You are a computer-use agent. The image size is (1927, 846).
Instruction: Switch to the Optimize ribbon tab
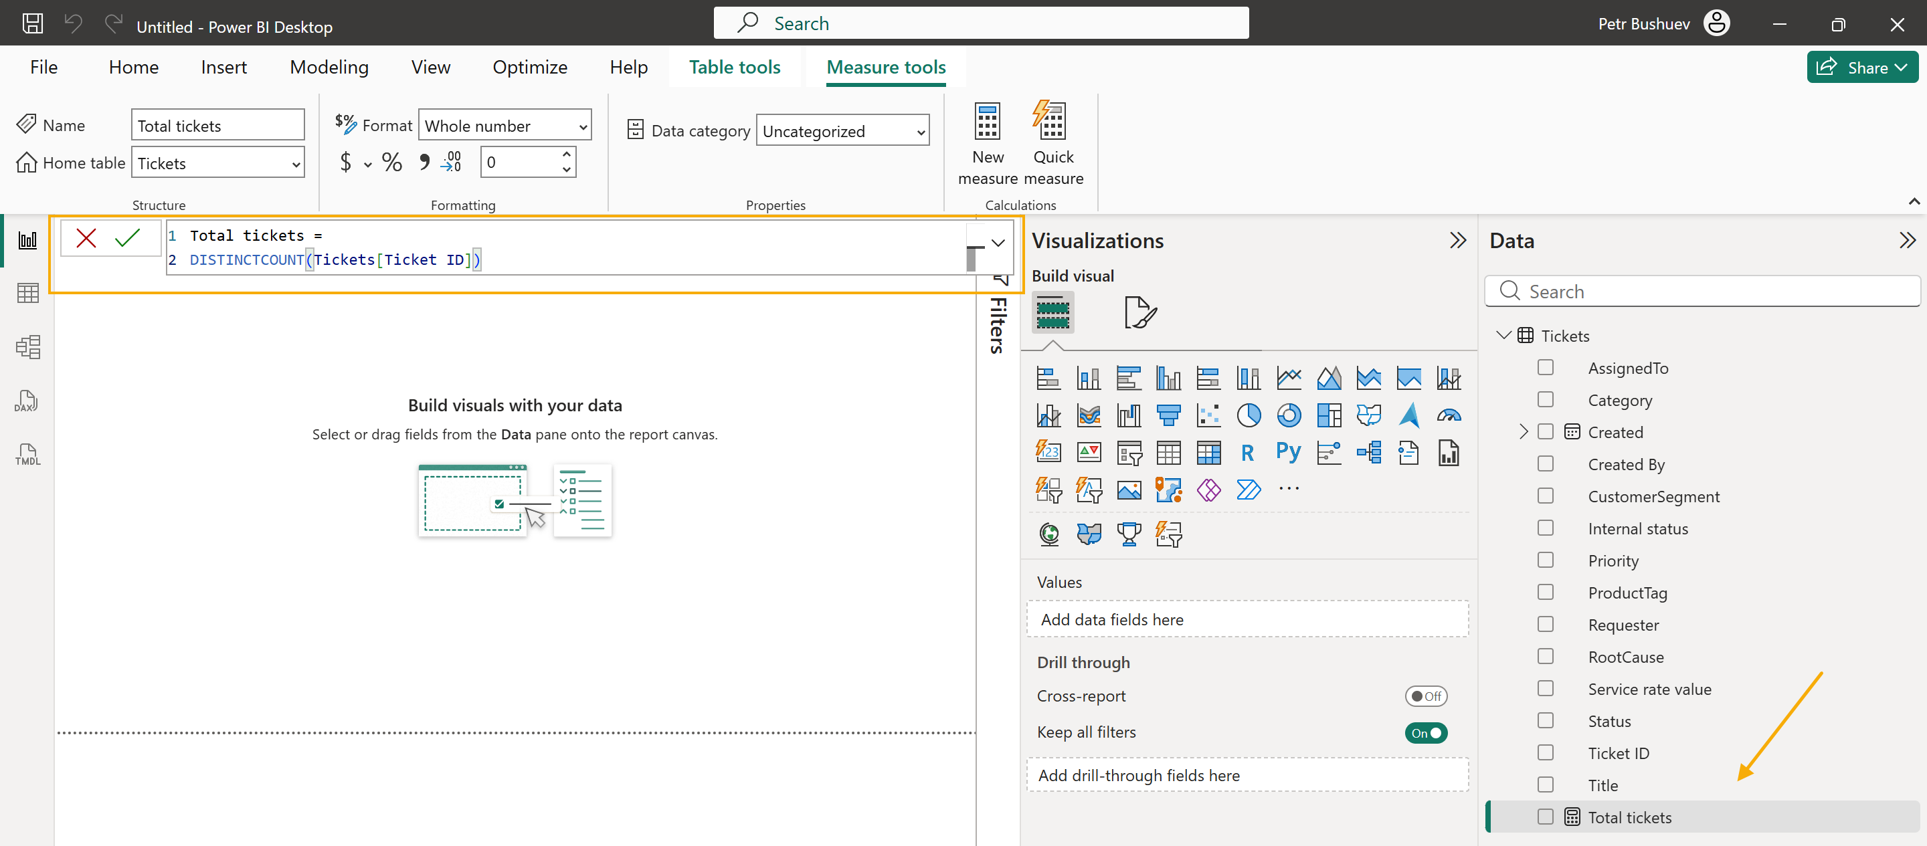pos(529,67)
